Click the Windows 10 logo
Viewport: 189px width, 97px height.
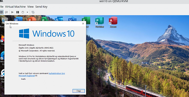pos(47,33)
